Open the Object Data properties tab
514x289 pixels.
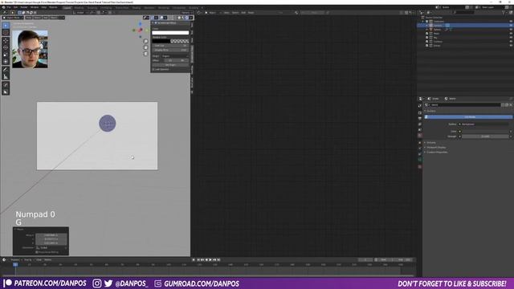[x=420, y=160]
